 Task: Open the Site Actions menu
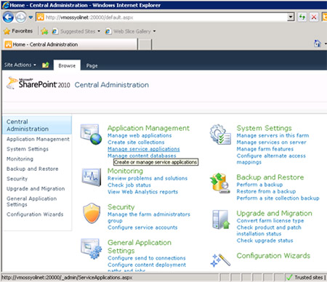[20, 65]
